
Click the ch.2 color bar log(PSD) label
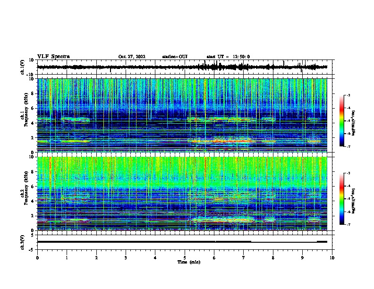click(353, 201)
